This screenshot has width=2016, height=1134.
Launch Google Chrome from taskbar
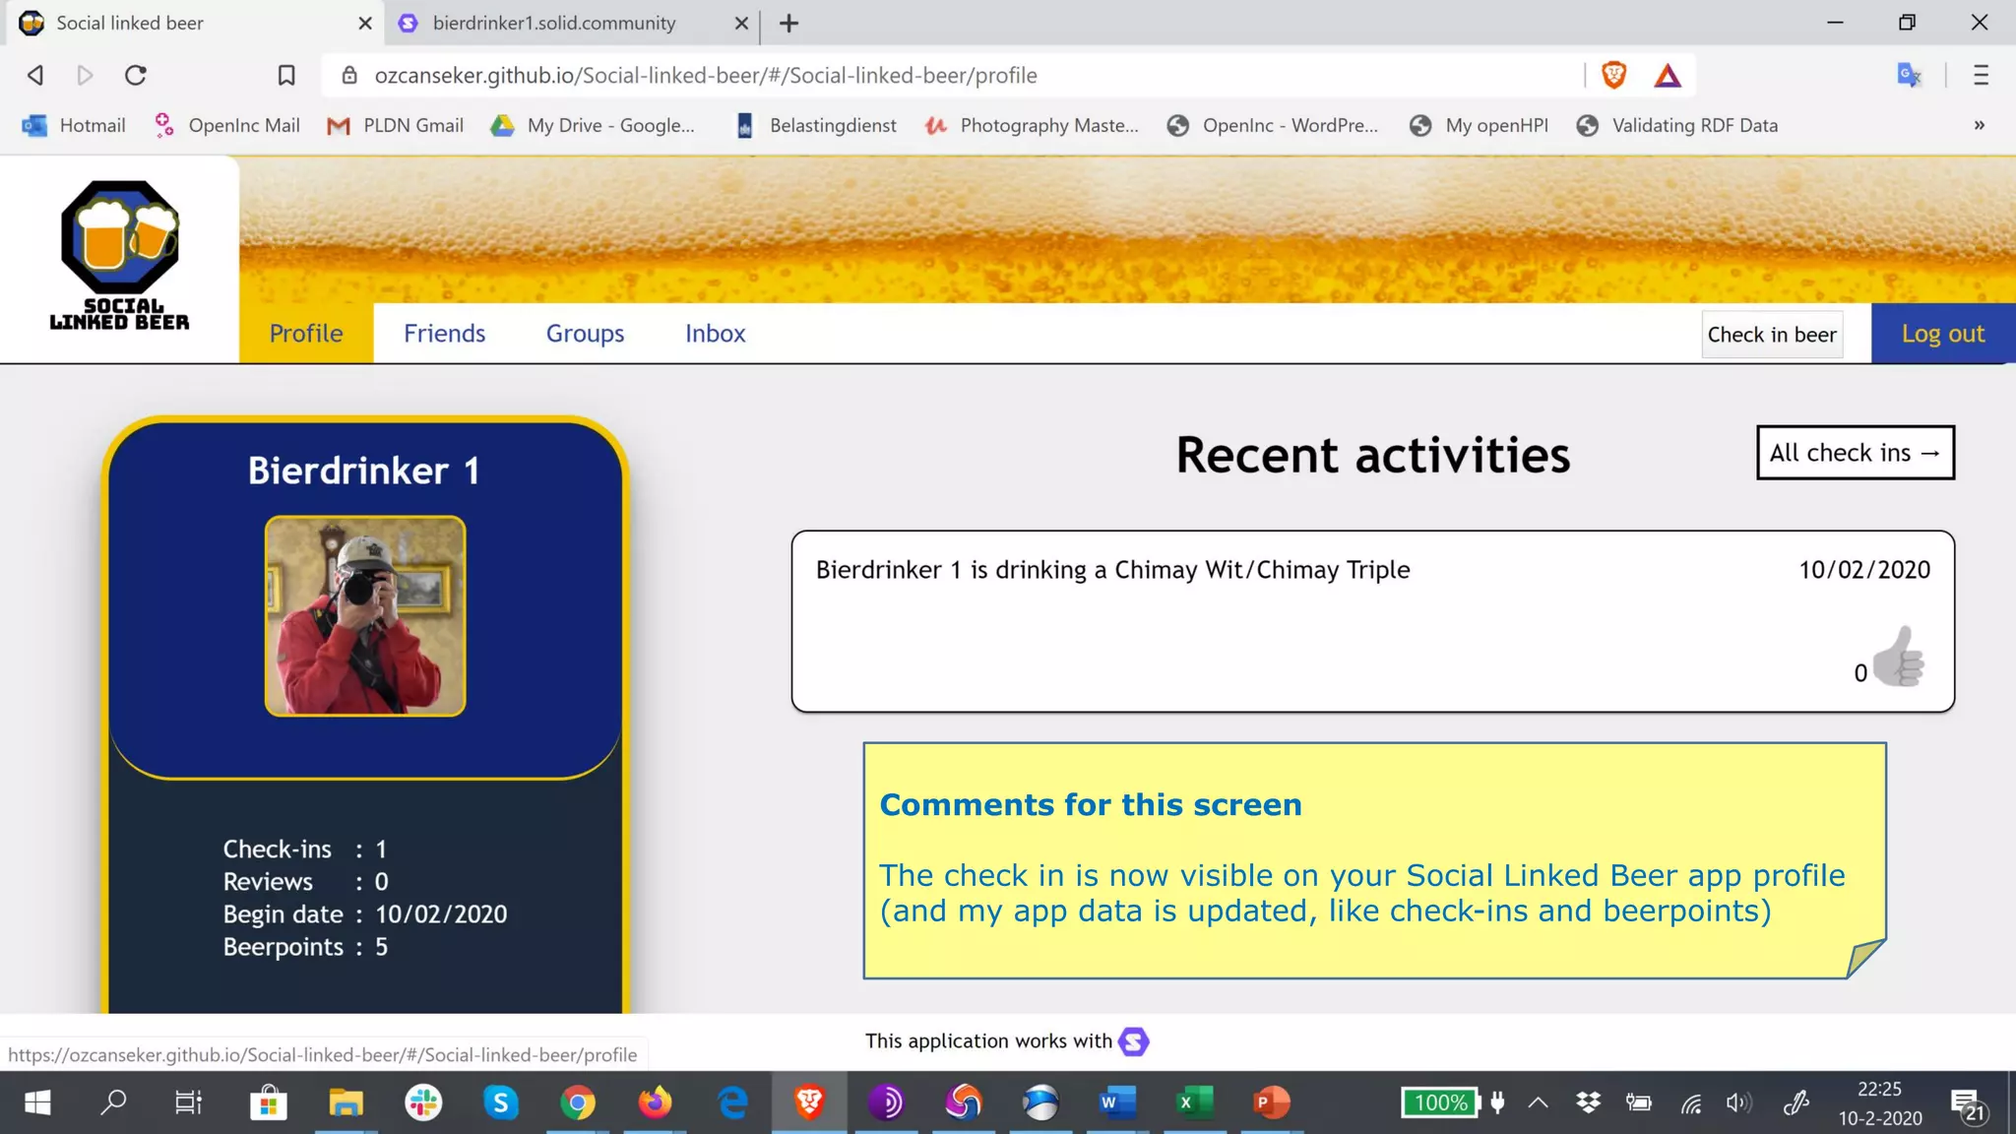click(578, 1102)
